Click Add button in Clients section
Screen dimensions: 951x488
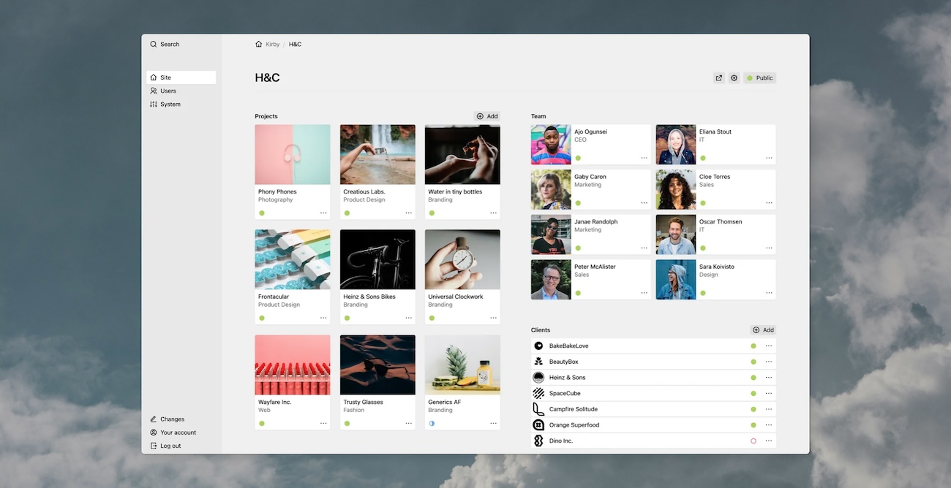point(763,330)
